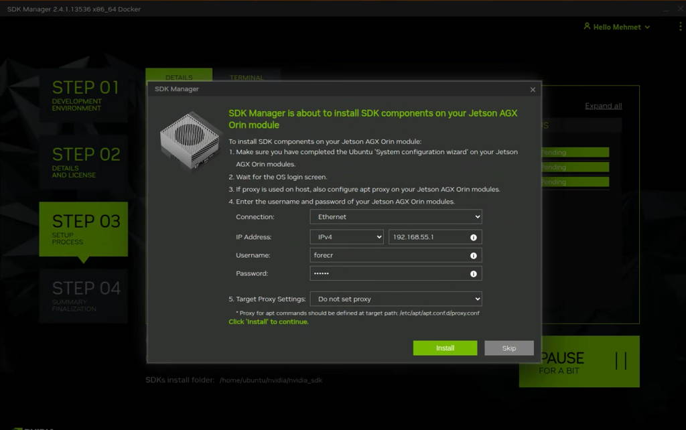Open the IPv4 protocol dropdown
686x430 pixels.
pyautogui.click(x=346, y=236)
